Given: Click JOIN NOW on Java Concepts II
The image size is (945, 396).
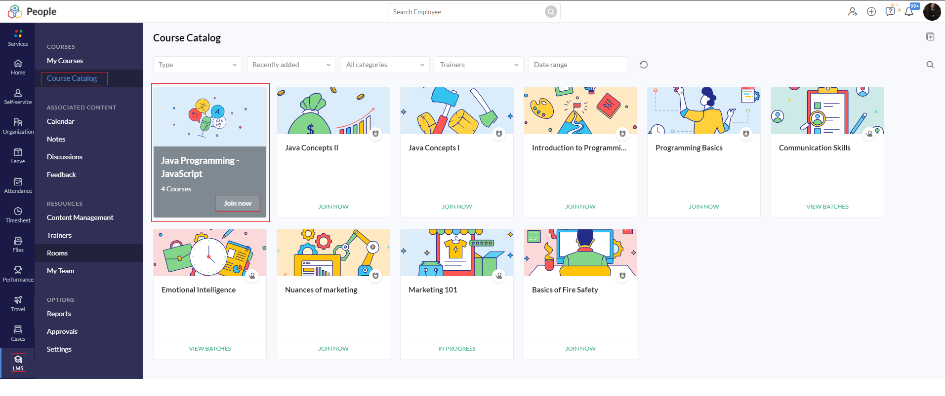Looking at the screenshot, I should (333, 207).
